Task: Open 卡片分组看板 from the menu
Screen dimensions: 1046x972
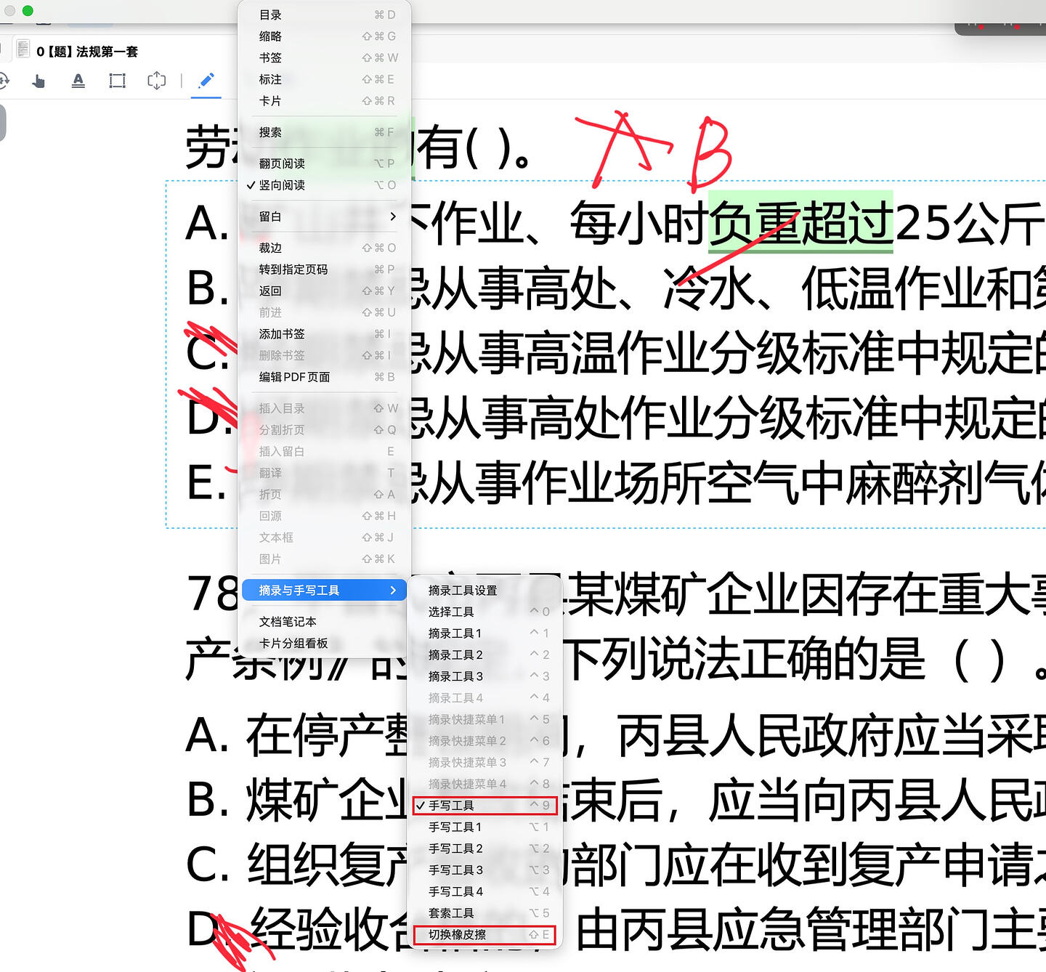Action: [x=324, y=643]
